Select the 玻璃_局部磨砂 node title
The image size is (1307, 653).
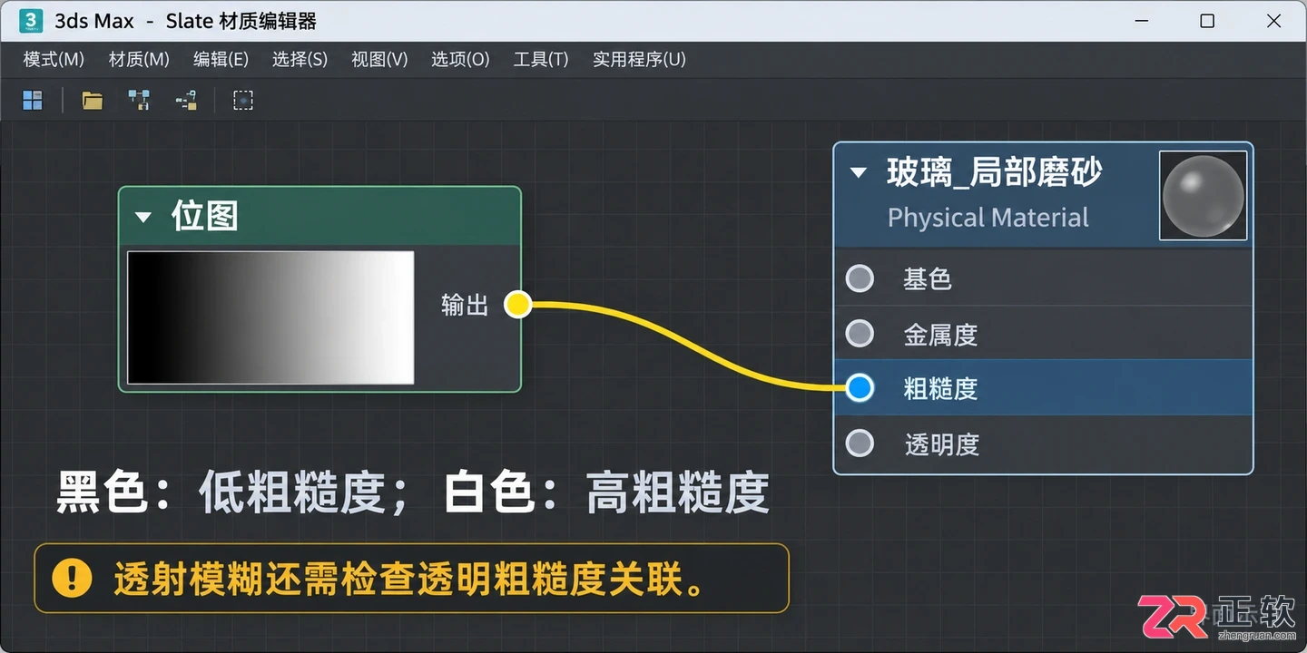pyautogui.click(x=994, y=172)
